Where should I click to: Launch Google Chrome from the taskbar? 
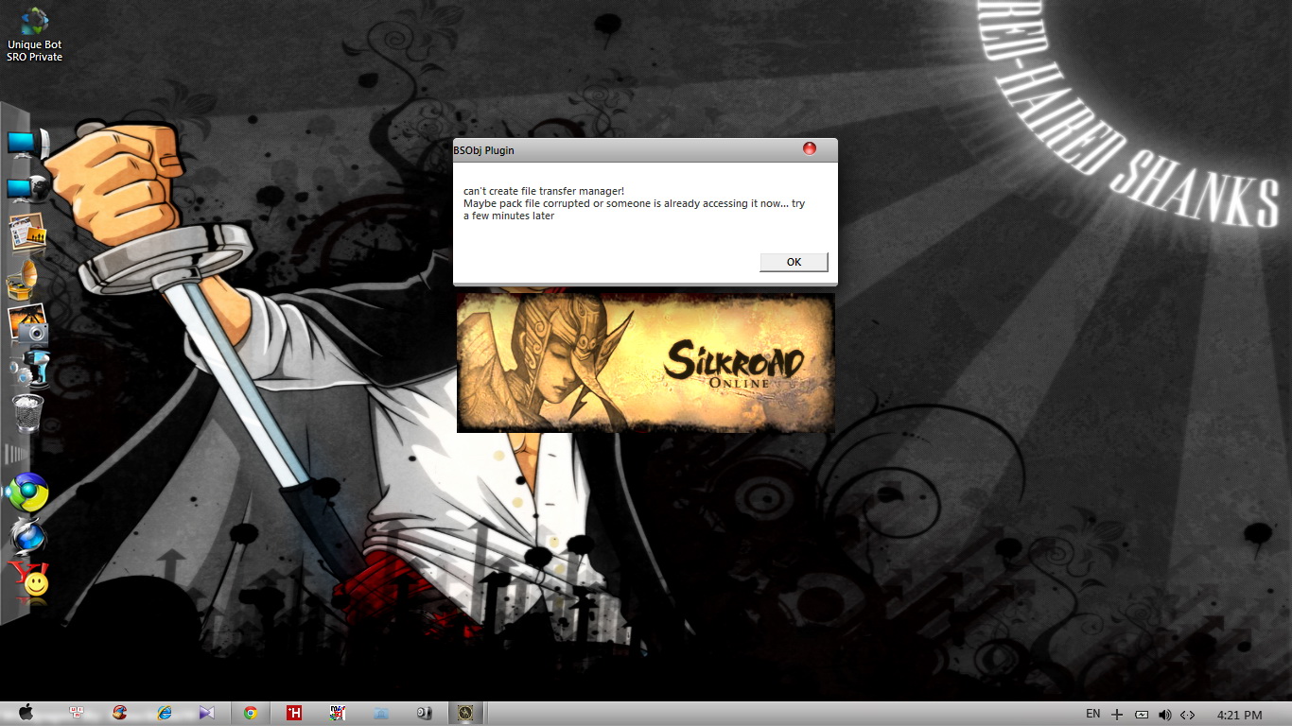click(x=251, y=714)
